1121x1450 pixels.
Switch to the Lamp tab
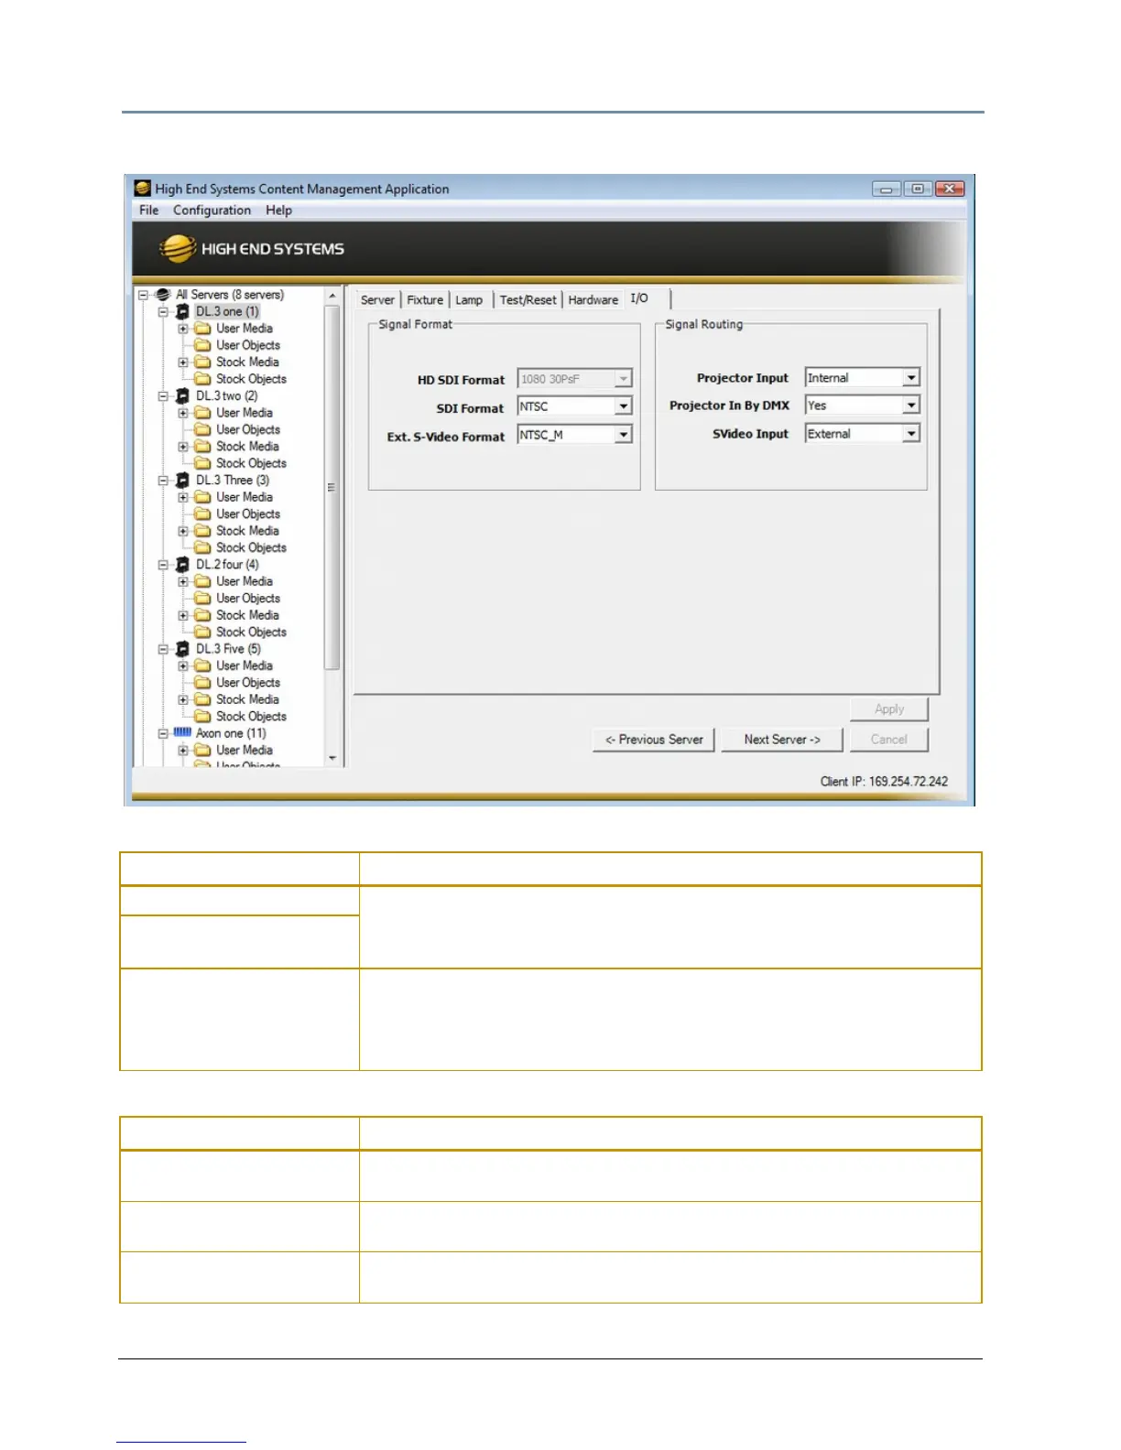point(469,300)
